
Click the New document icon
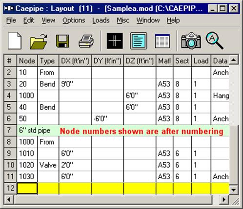tap(15, 41)
